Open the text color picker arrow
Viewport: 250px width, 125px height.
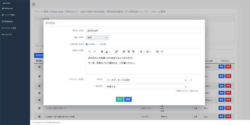110,52
